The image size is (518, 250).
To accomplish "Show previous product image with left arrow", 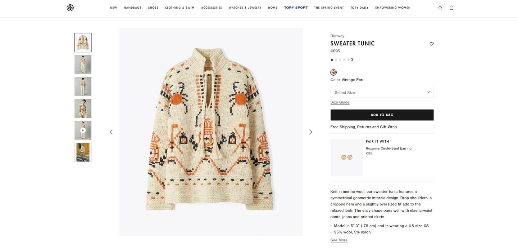I will coord(111,132).
